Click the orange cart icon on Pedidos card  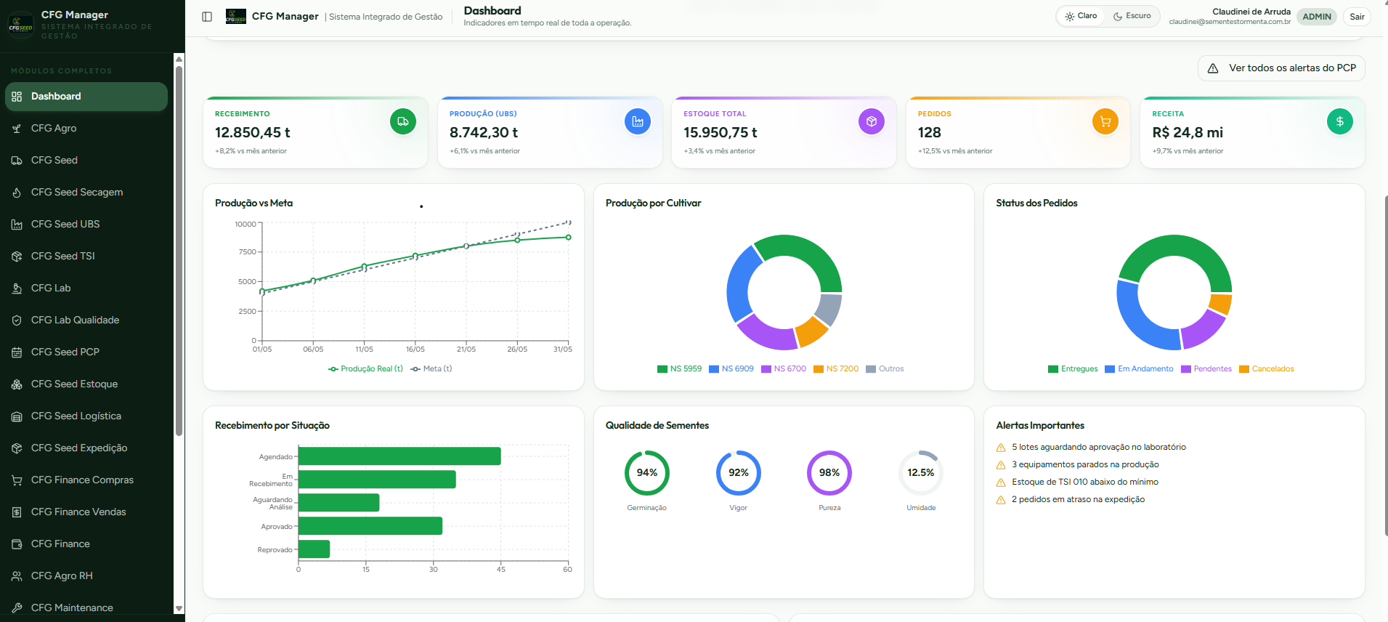[x=1105, y=121]
